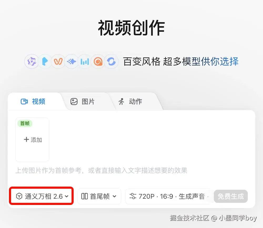Click the 免费生成 button
263x228 pixels.
pos(231,196)
